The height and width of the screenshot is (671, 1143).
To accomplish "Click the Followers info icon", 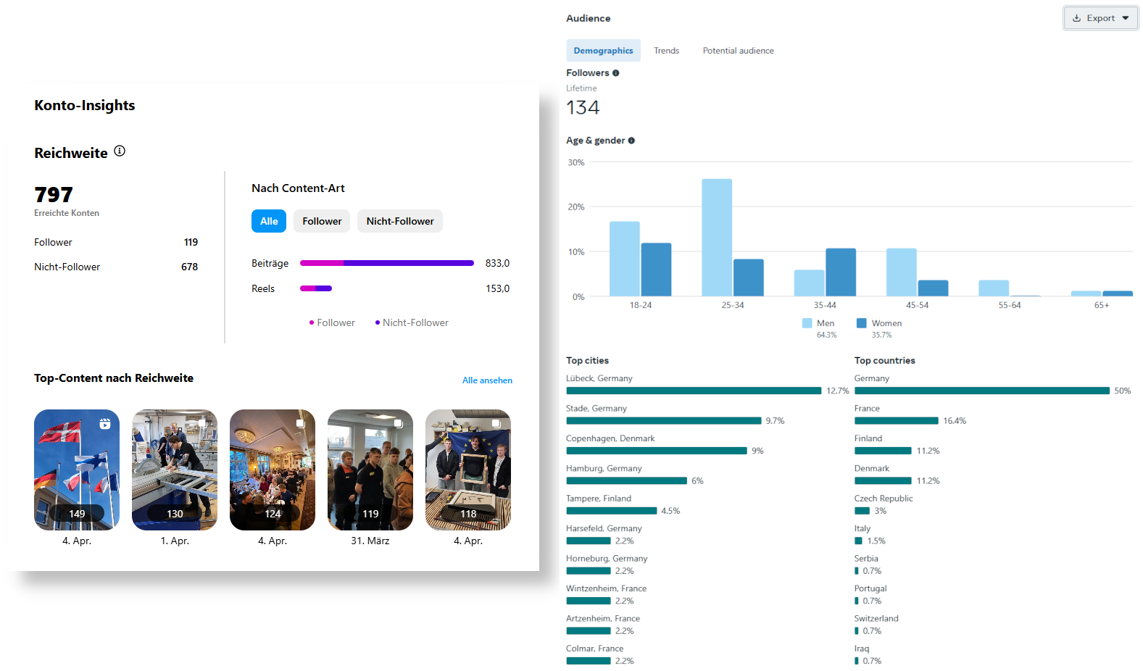I will click(616, 73).
